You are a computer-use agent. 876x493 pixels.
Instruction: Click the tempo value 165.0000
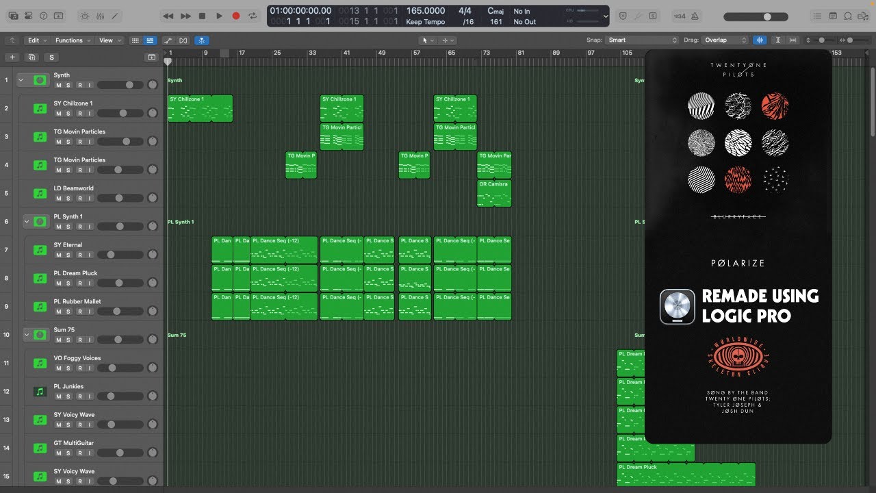click(425, 11)
